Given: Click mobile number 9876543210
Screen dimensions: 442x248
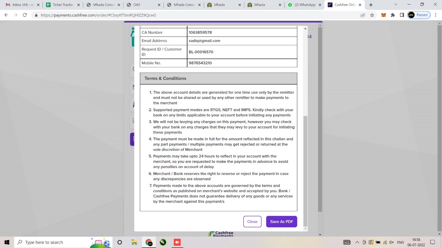Looking at the screenshot, I should 200,63.
